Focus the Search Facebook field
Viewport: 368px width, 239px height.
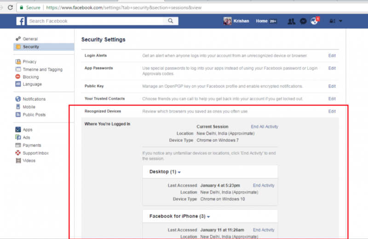95,21
